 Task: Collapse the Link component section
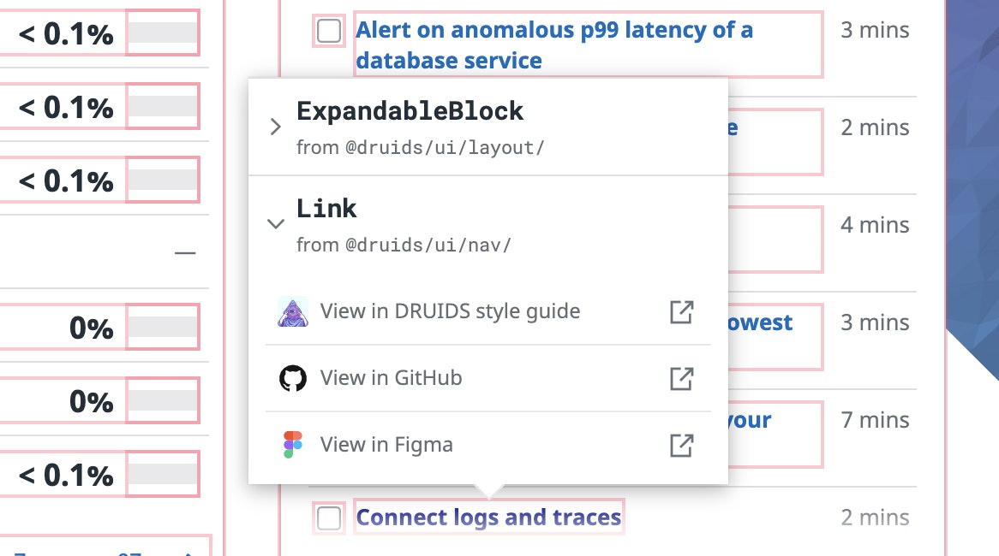[275, 224]
